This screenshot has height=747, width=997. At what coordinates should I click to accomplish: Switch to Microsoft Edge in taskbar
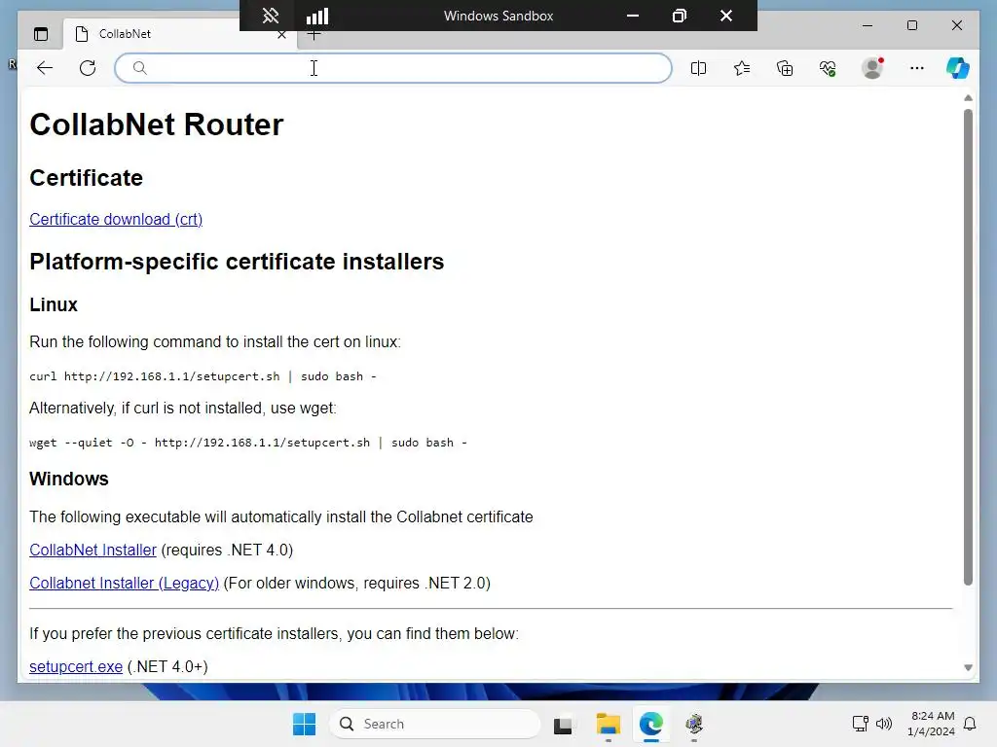tap(651, 724)
